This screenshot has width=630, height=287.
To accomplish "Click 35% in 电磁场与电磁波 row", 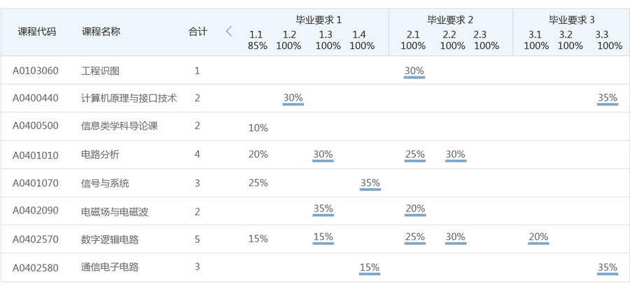I will point(323,209).
